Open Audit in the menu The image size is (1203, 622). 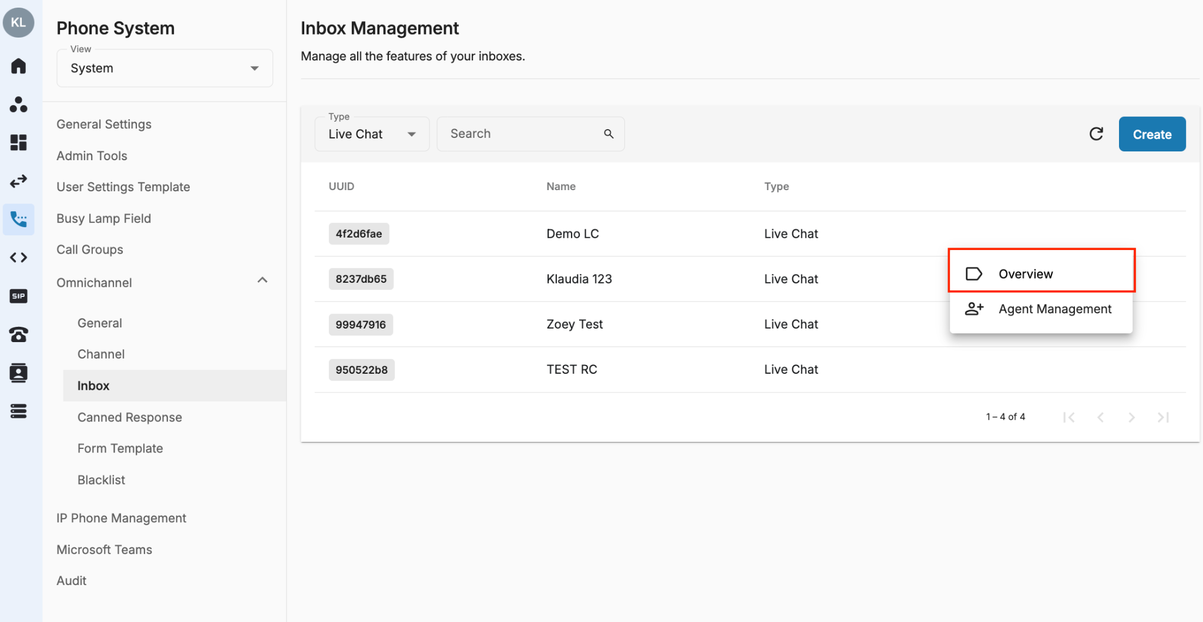pyautogui.click(x=71, y=581)
